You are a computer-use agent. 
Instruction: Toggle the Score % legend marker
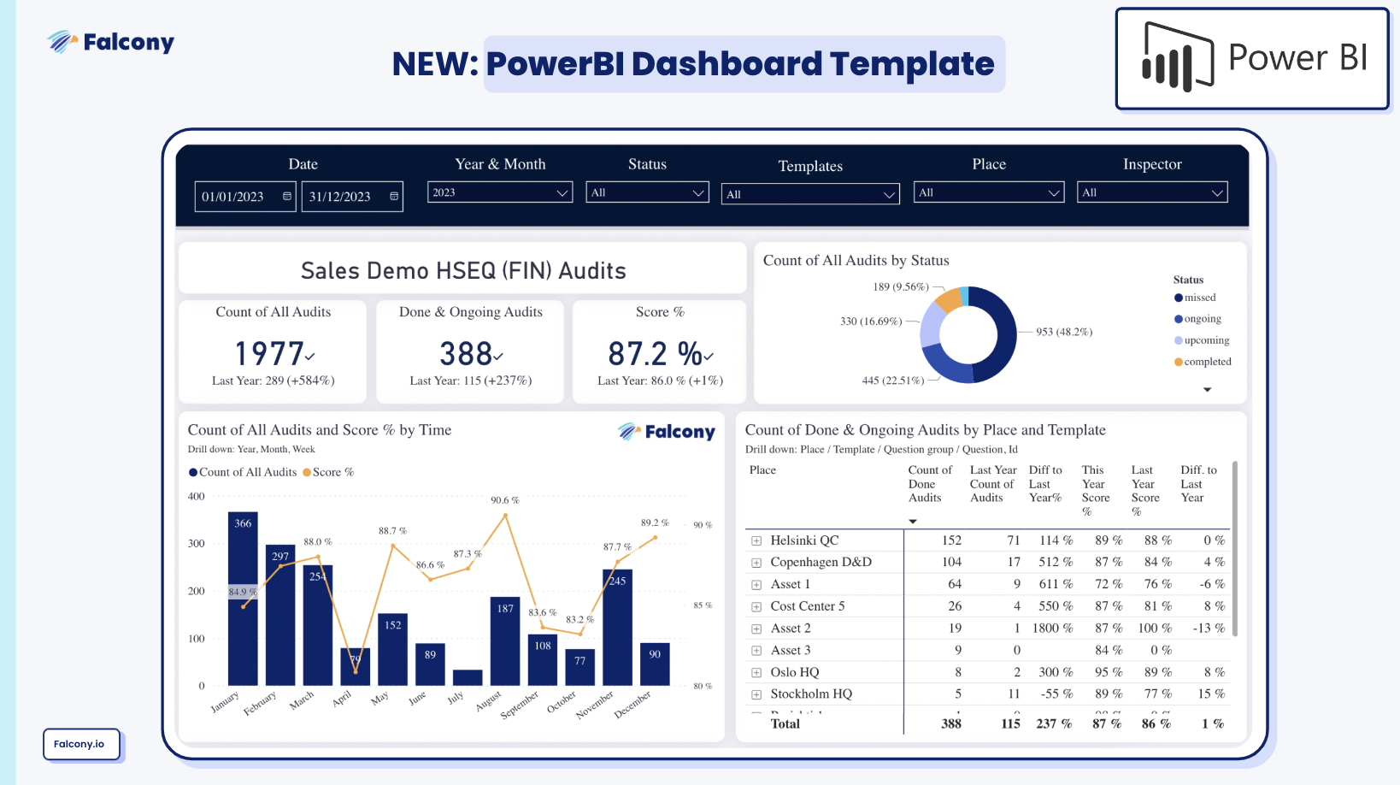pos(307,472)
